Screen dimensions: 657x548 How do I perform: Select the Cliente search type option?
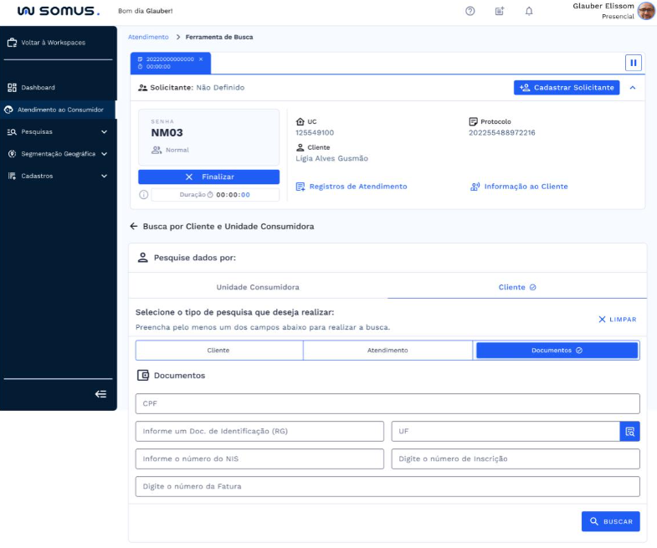[218, 351]
